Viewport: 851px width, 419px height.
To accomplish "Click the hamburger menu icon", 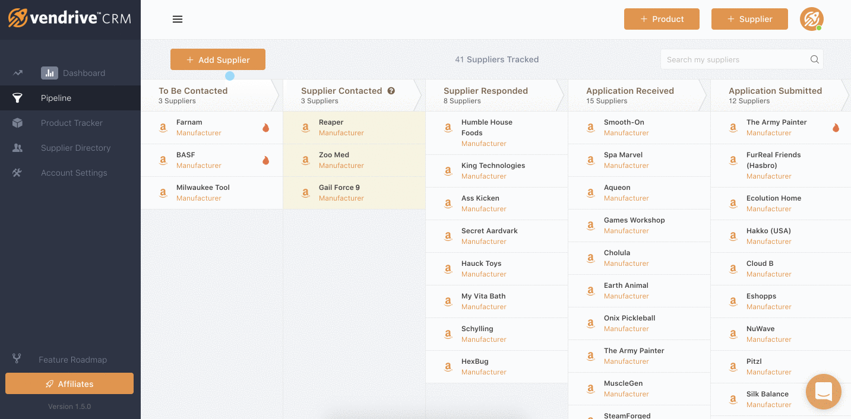I will tap(177, 19).
